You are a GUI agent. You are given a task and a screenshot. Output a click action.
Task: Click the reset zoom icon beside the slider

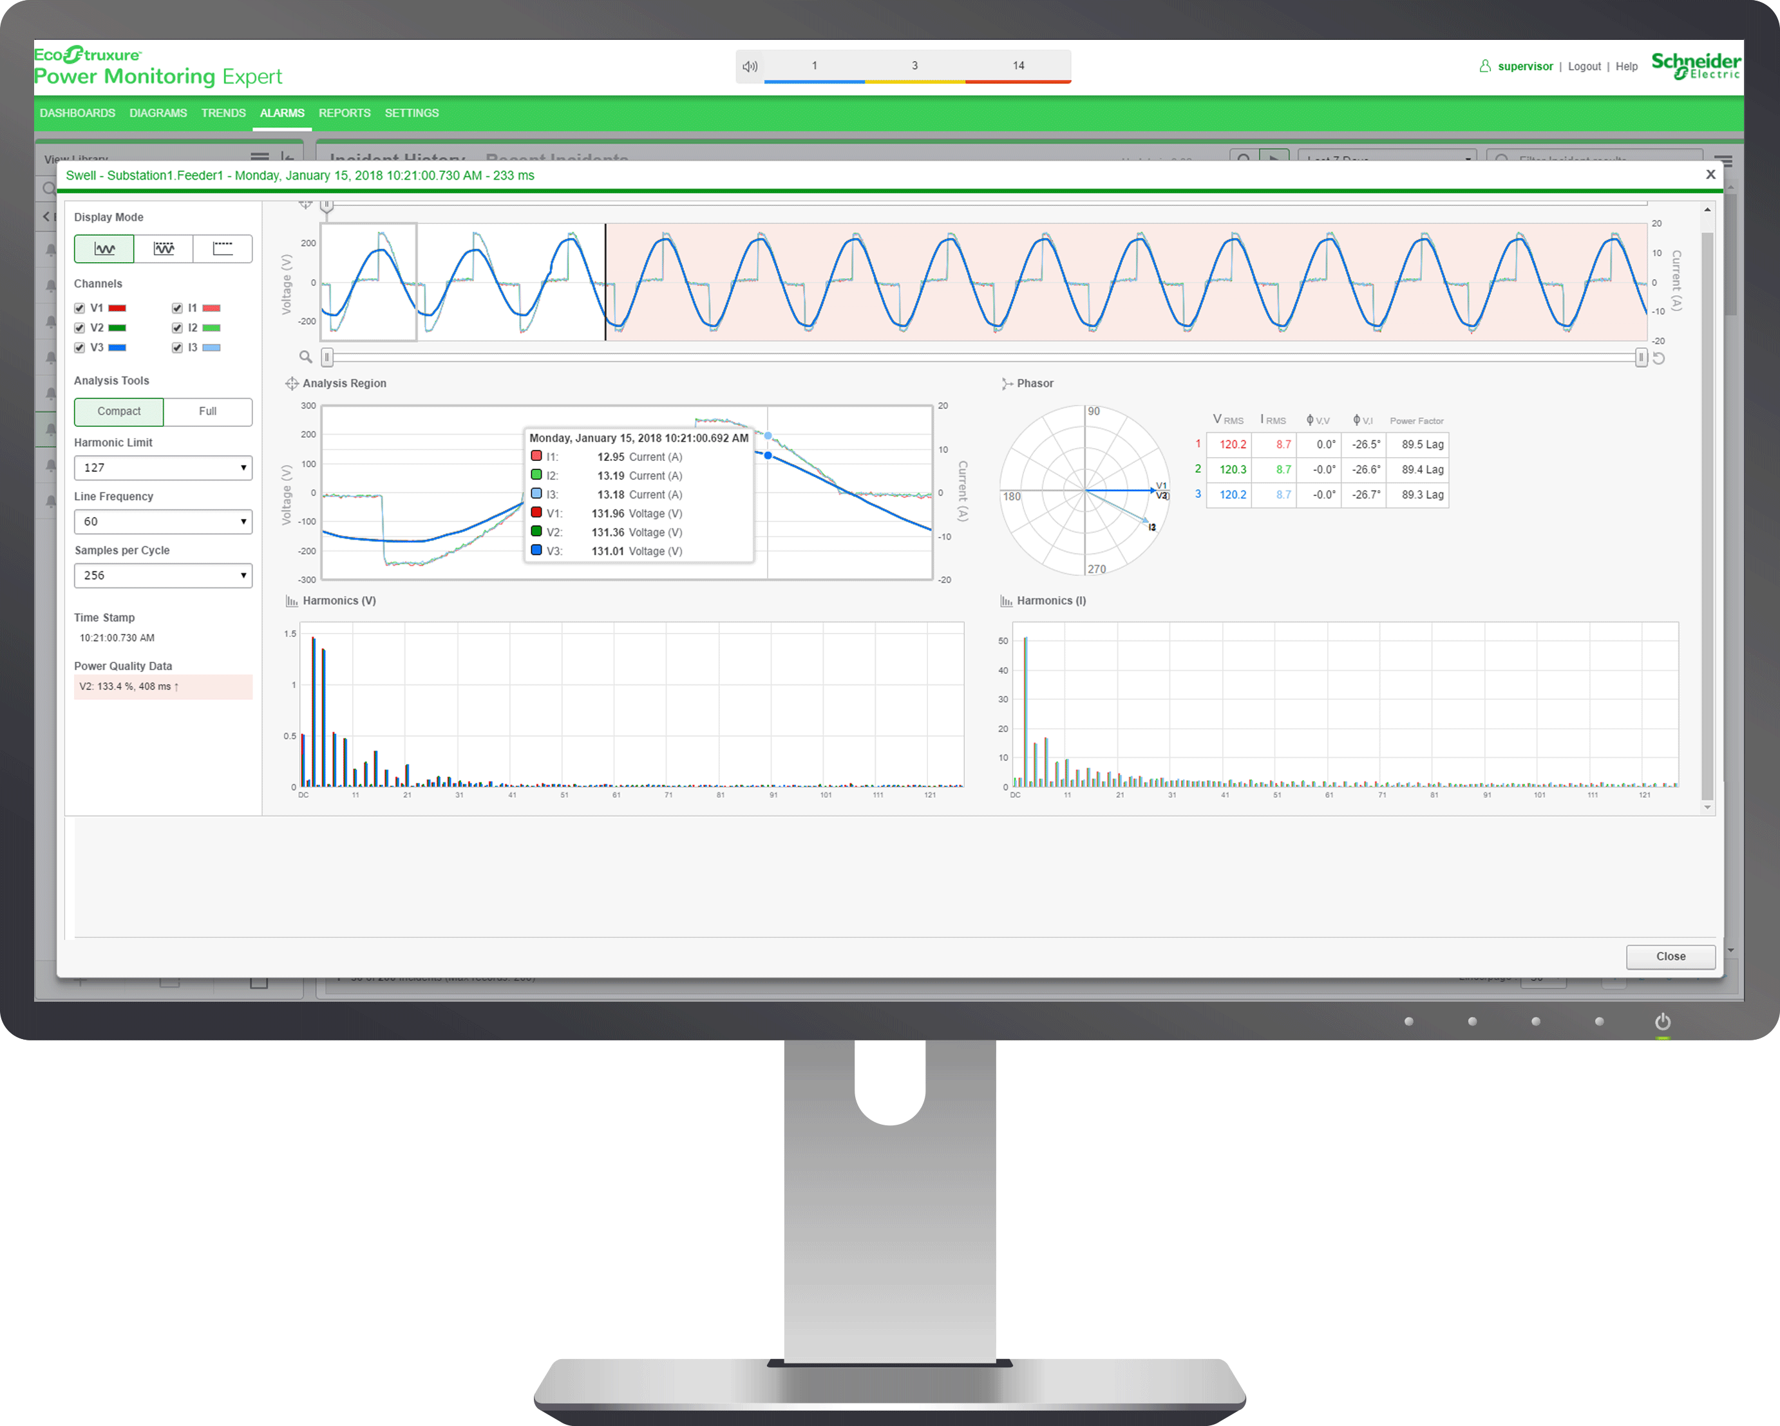(x=1660, y=357)
